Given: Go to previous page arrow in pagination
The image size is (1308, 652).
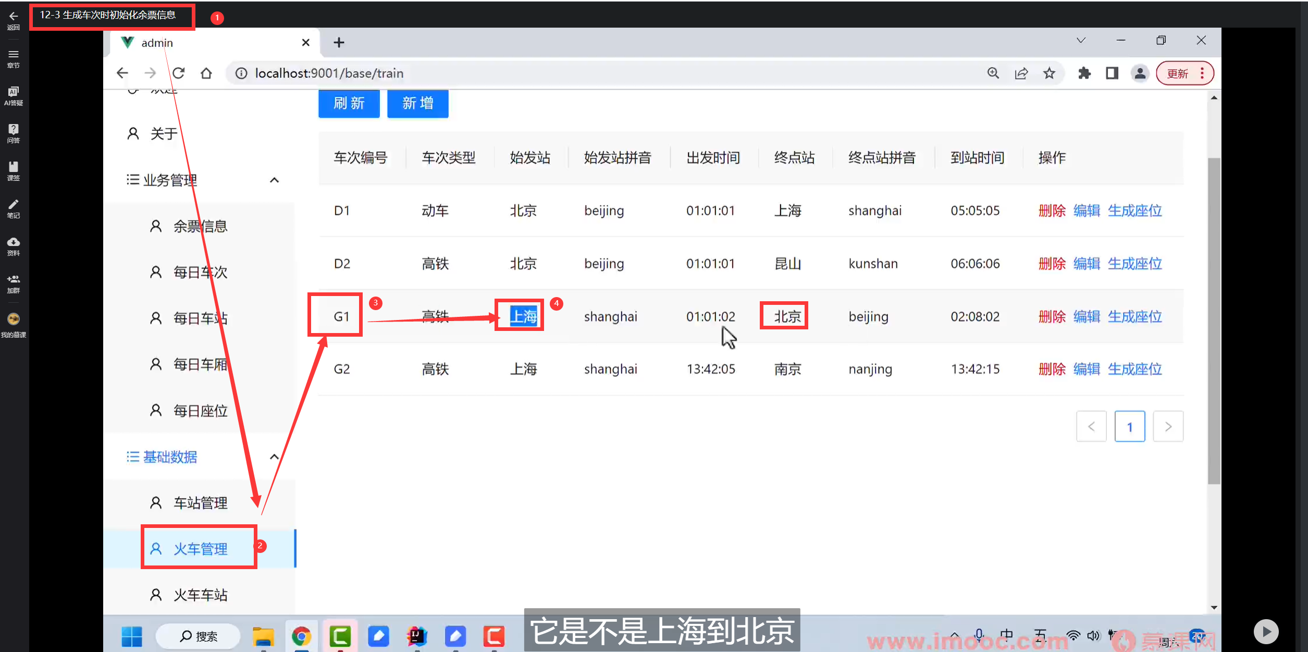Looking at the screenshot, I should 1091,426.
